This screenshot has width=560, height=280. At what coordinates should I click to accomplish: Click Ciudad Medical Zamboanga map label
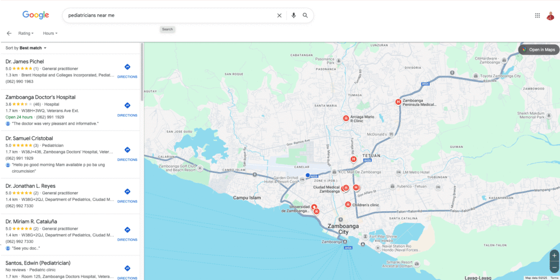click(326, 189)
